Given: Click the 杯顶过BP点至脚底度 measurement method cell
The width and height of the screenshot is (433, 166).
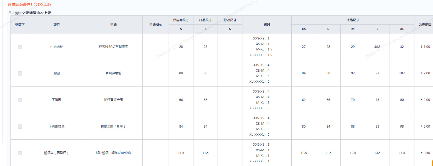Looking at the screenshot, I should (113, 47).
